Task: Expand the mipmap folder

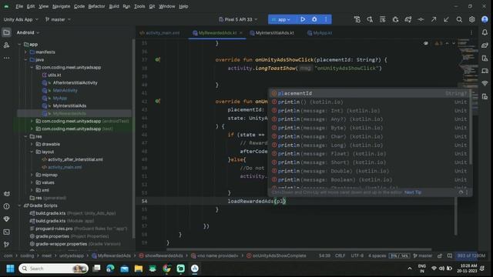Action: tap(32, 175)
